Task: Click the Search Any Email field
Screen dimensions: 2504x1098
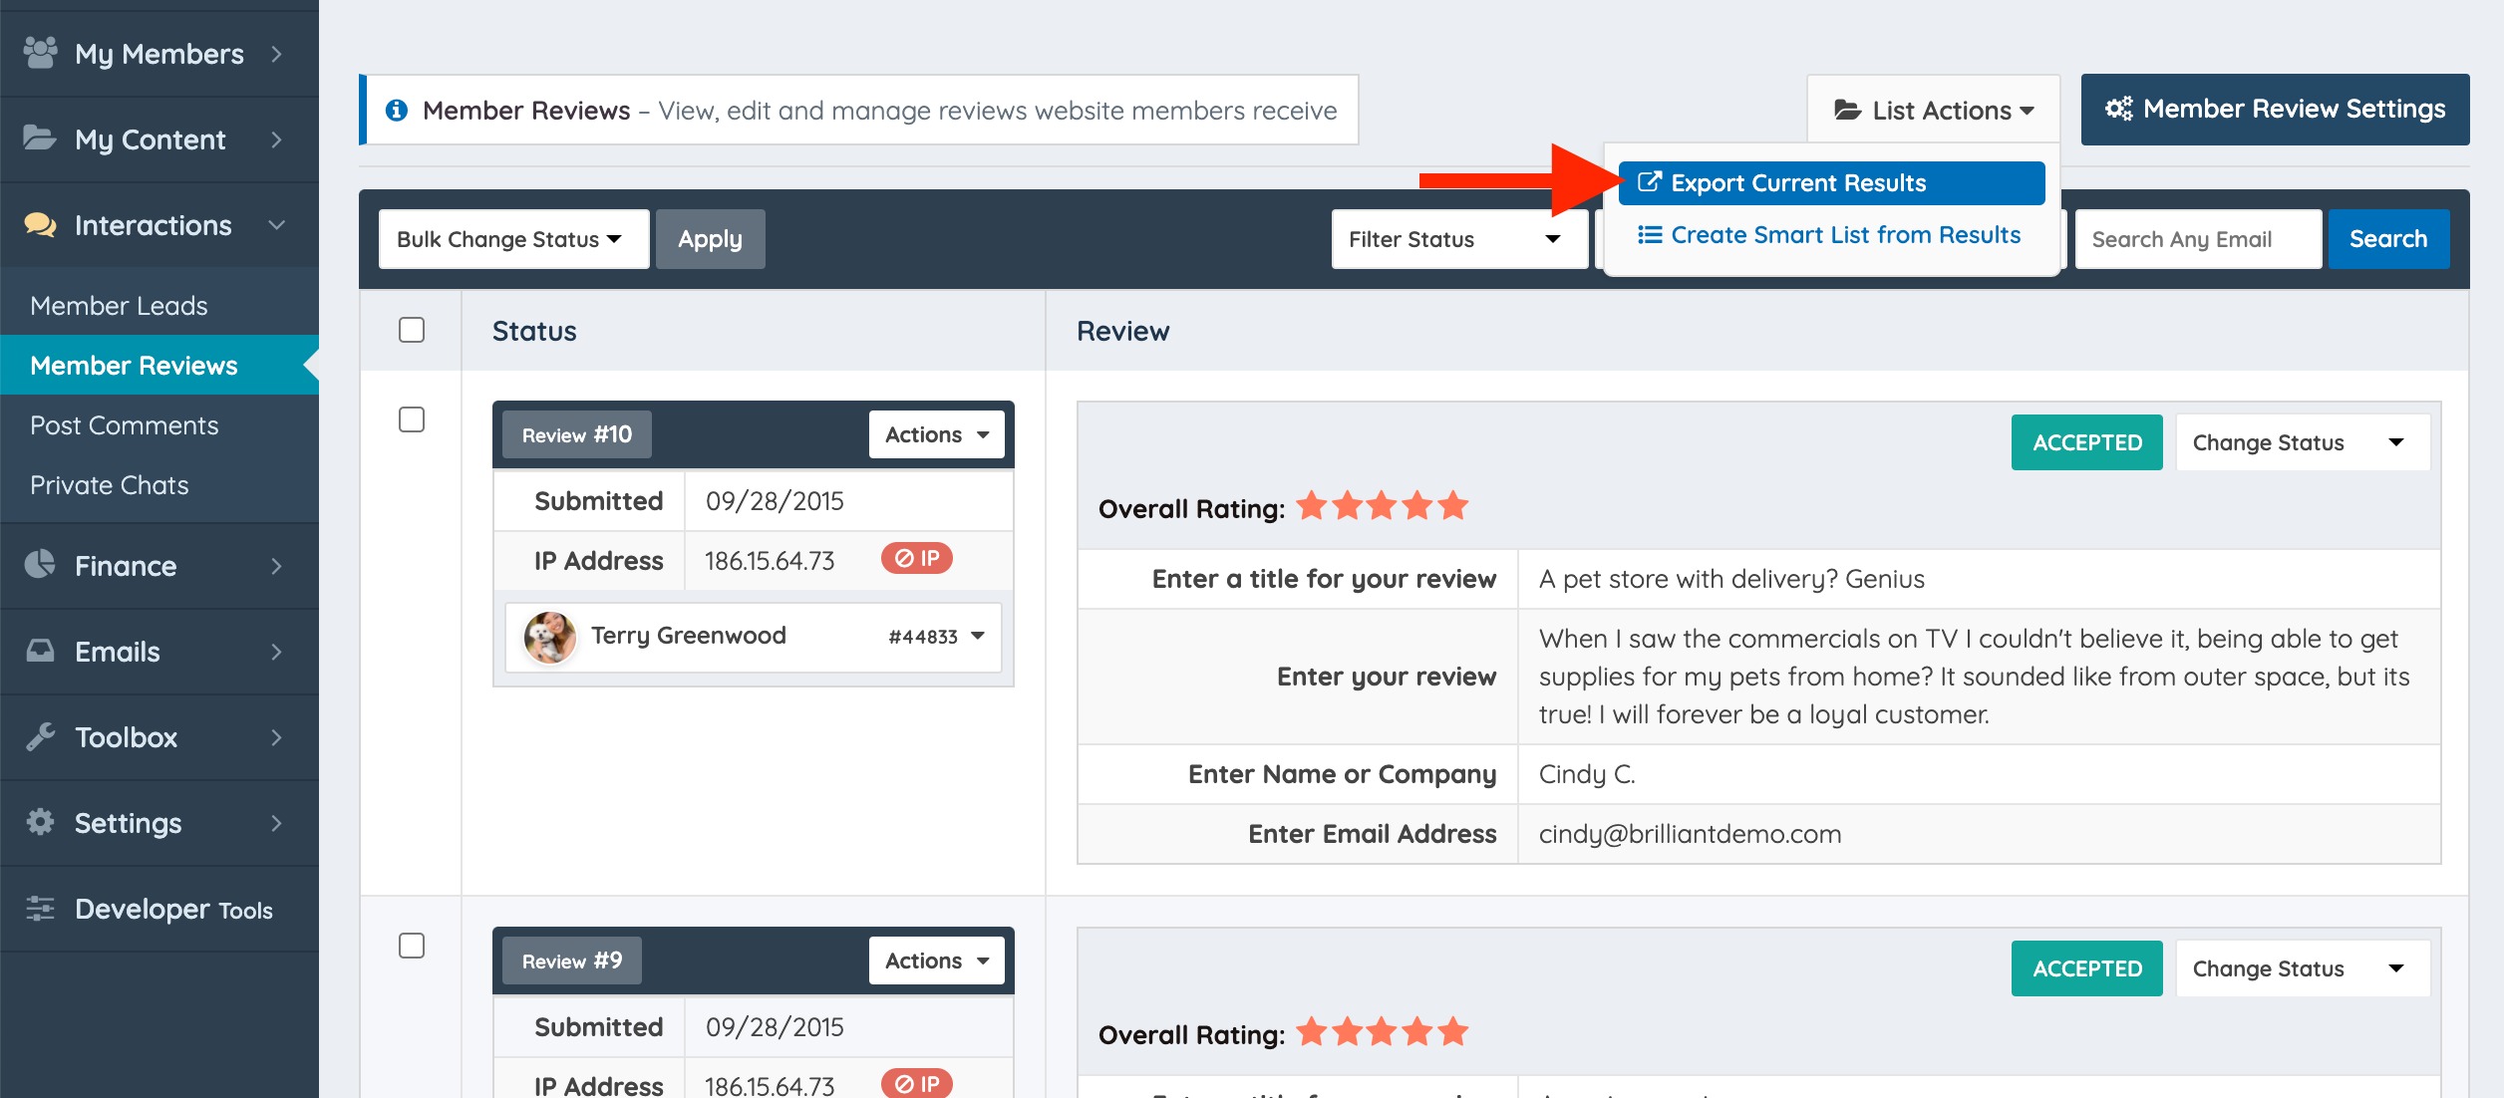Action: (x=2197, y=239)
